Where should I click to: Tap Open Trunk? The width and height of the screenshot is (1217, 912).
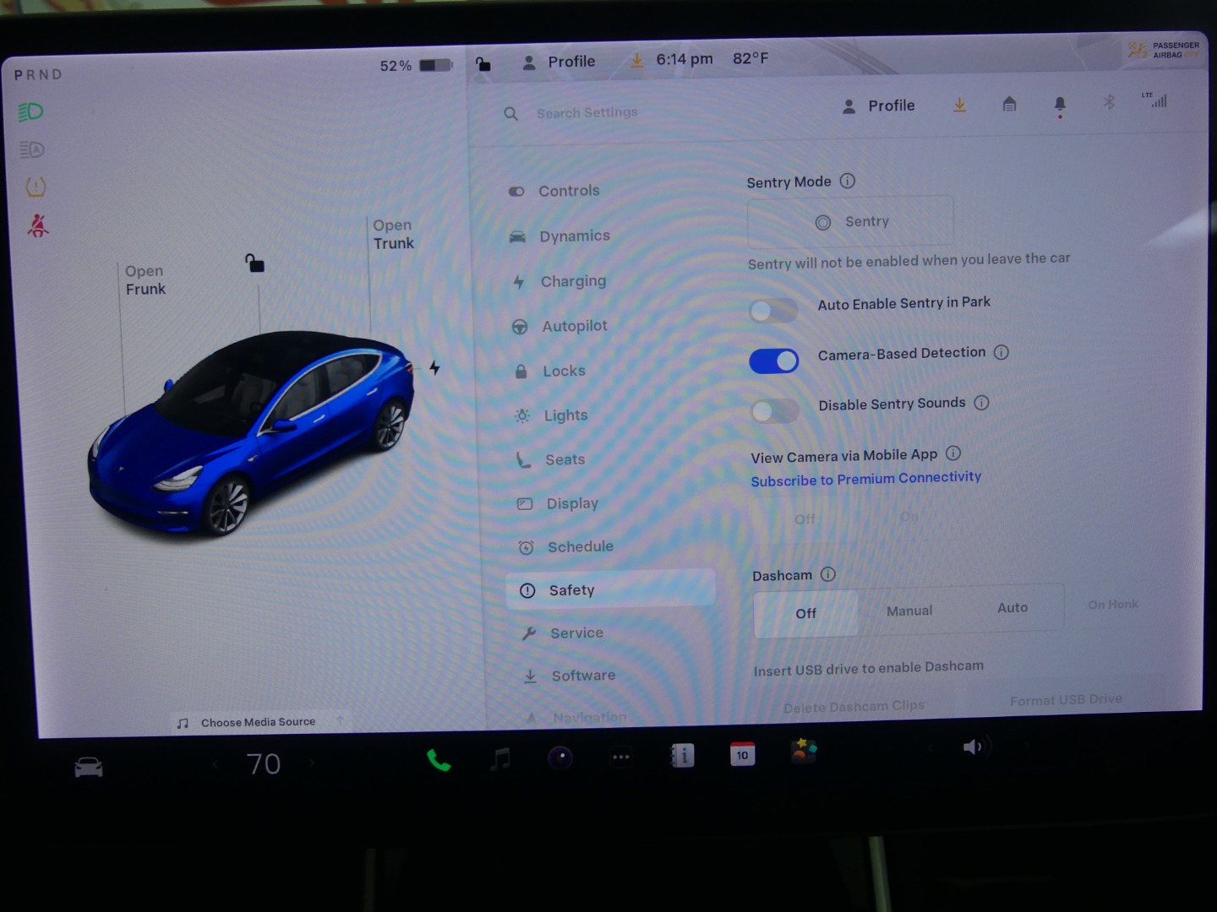(394, 234)
